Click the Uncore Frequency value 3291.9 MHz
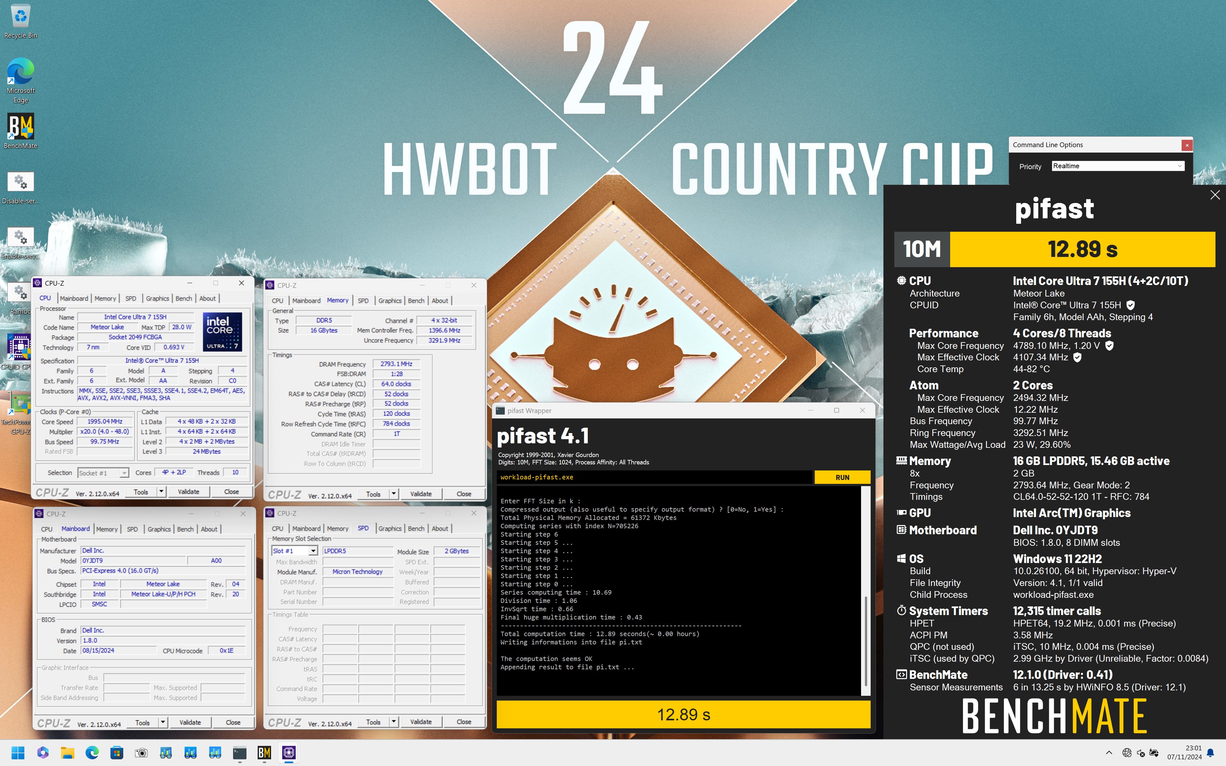This screenshot has height=766, width=1226. coord(444,341)
